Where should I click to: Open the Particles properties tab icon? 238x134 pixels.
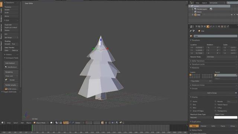point(225,26)
